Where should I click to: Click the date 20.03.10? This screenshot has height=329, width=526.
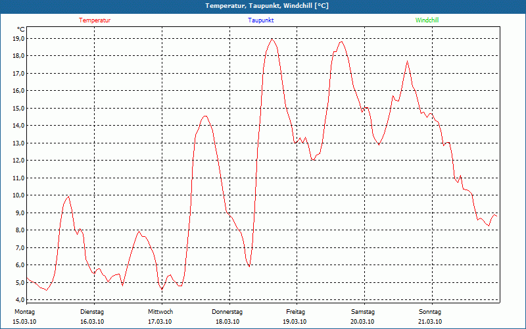tap(362, 322)
